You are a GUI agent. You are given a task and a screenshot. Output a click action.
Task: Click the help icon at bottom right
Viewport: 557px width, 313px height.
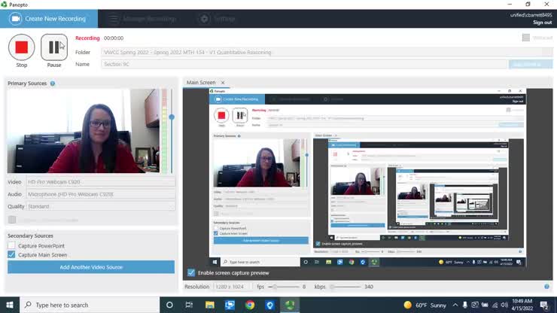pyautogui.click(x=546, y=287)
